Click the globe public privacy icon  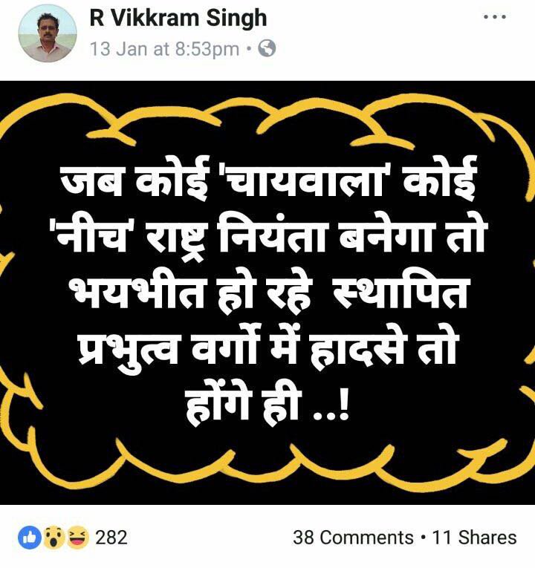[x=267, y=48]
